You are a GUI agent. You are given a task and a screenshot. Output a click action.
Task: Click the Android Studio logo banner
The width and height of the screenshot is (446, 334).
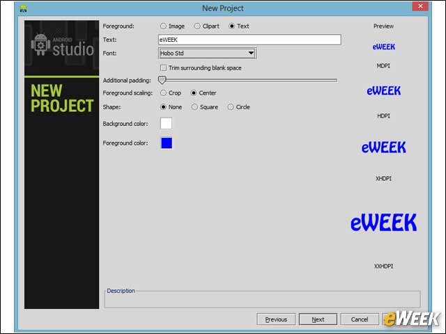tap(62, 48)
